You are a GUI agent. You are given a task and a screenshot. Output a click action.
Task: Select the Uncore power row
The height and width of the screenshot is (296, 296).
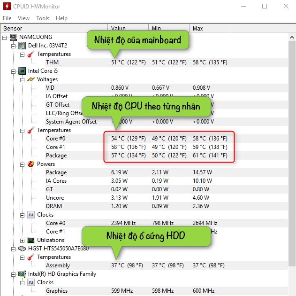(167, 198)
